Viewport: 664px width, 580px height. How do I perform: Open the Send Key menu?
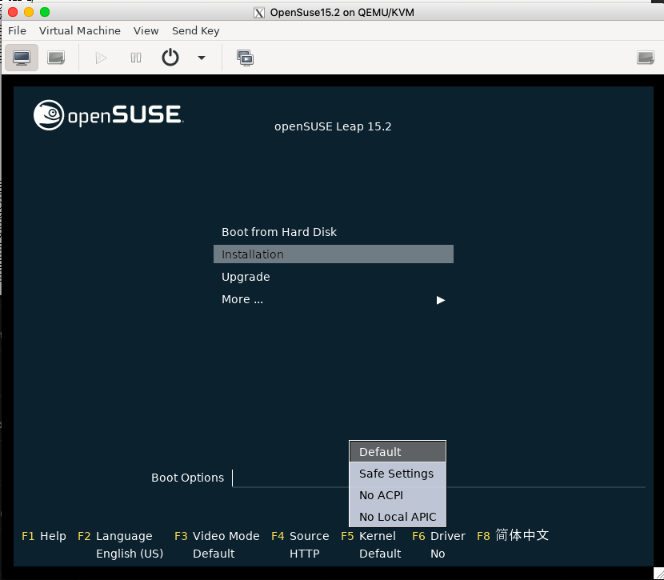coord(196,31)
